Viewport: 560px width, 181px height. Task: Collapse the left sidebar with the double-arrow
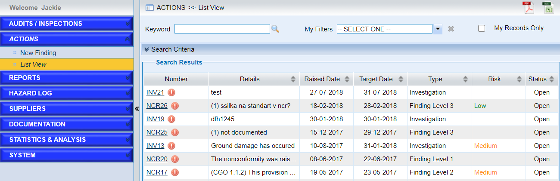(137, 109)
